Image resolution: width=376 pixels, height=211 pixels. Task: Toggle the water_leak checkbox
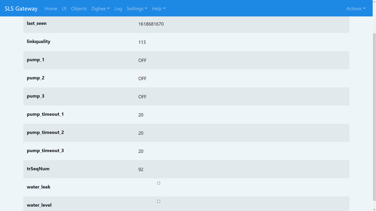point(159,183)
